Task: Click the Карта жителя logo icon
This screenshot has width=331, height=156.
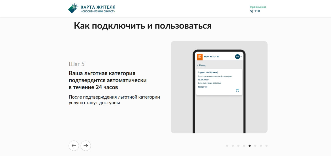Action: click(x=73, y=8)
